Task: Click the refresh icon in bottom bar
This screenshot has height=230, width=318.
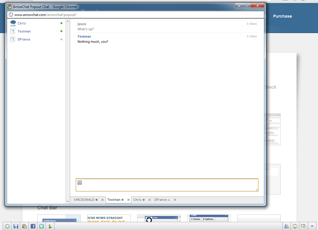Action: point(7,226)
